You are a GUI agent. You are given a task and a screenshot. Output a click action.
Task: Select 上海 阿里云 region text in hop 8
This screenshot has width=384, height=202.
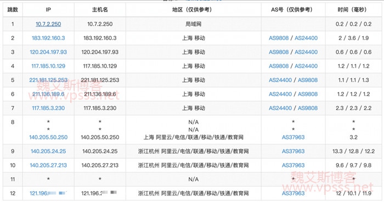194,137
